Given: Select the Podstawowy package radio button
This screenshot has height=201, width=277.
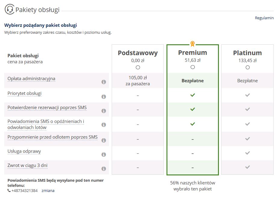Looking at the screenshot, I should click(138, 68).
